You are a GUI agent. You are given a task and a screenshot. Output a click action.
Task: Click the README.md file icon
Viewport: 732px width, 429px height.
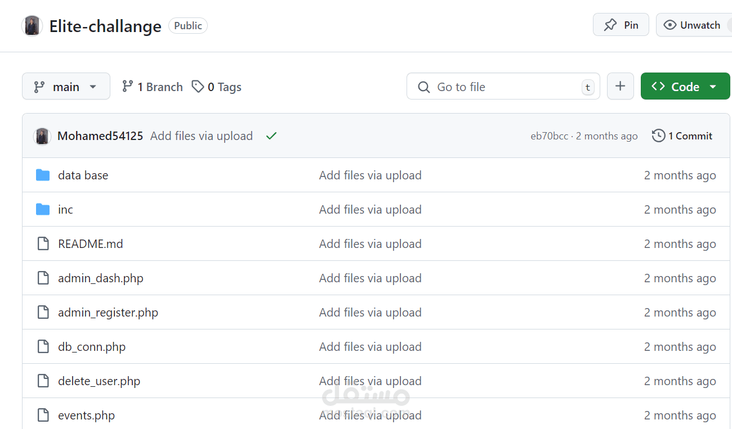43,244
